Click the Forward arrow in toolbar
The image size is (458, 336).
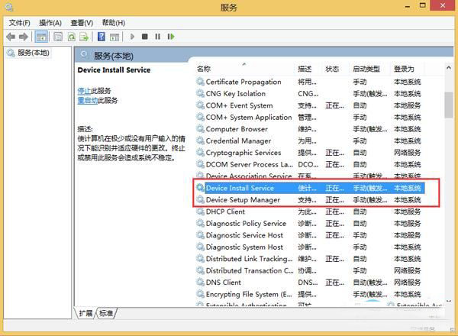click(23, 37)
